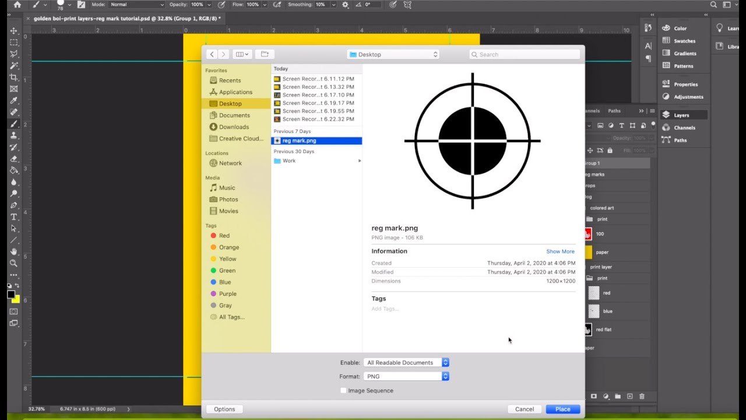Viewport: 746px width, 420px height.
Task: Open the Enable file type dropdown
Action: click(406, 363)
